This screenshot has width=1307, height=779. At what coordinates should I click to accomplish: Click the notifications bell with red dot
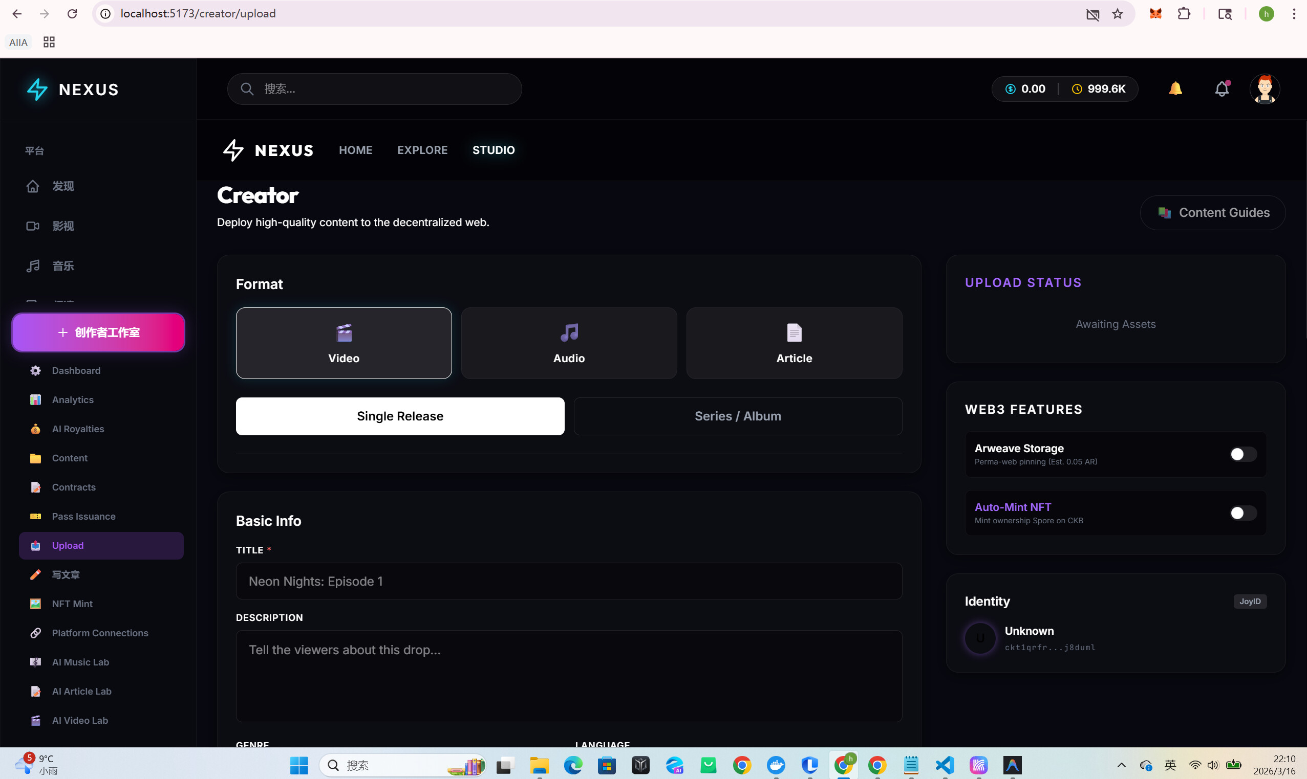click(1222, 88)
